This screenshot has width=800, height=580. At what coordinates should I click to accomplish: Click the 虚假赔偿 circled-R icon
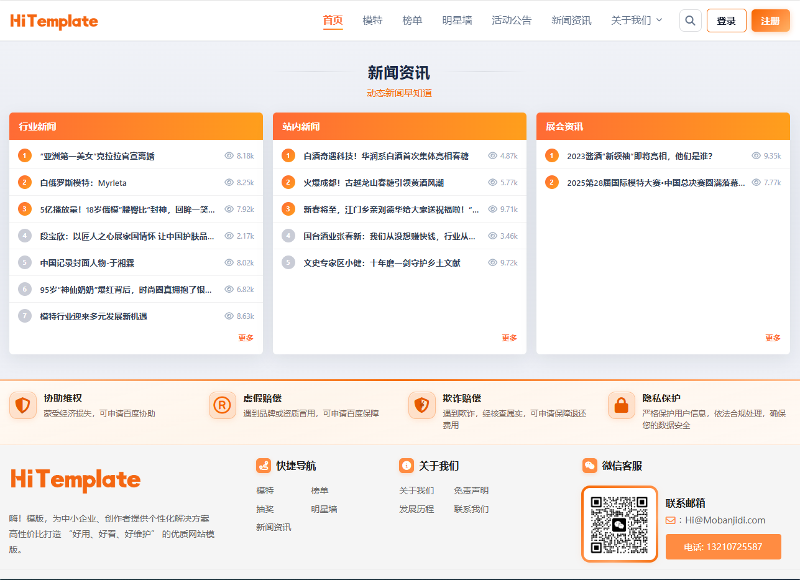(x=223, y=405)
